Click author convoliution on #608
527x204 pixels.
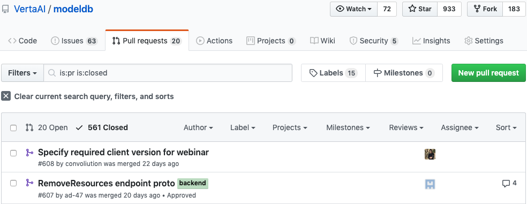[84, 164]
